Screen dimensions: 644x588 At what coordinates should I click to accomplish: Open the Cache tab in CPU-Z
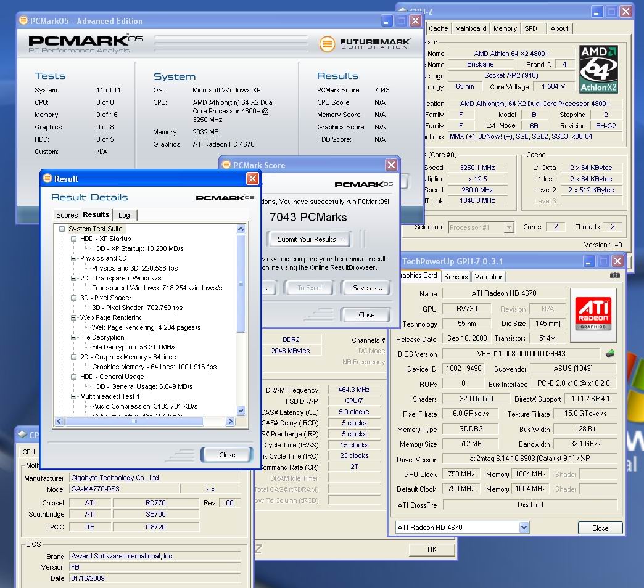[438, 28]
